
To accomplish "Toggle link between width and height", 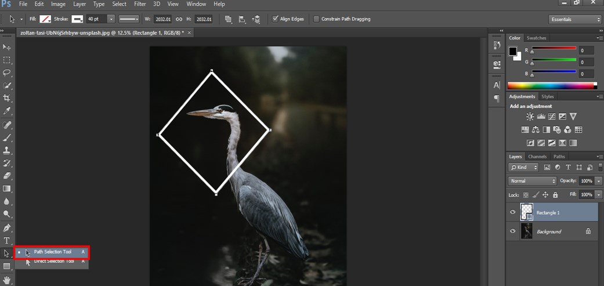I will pos(179,19).
